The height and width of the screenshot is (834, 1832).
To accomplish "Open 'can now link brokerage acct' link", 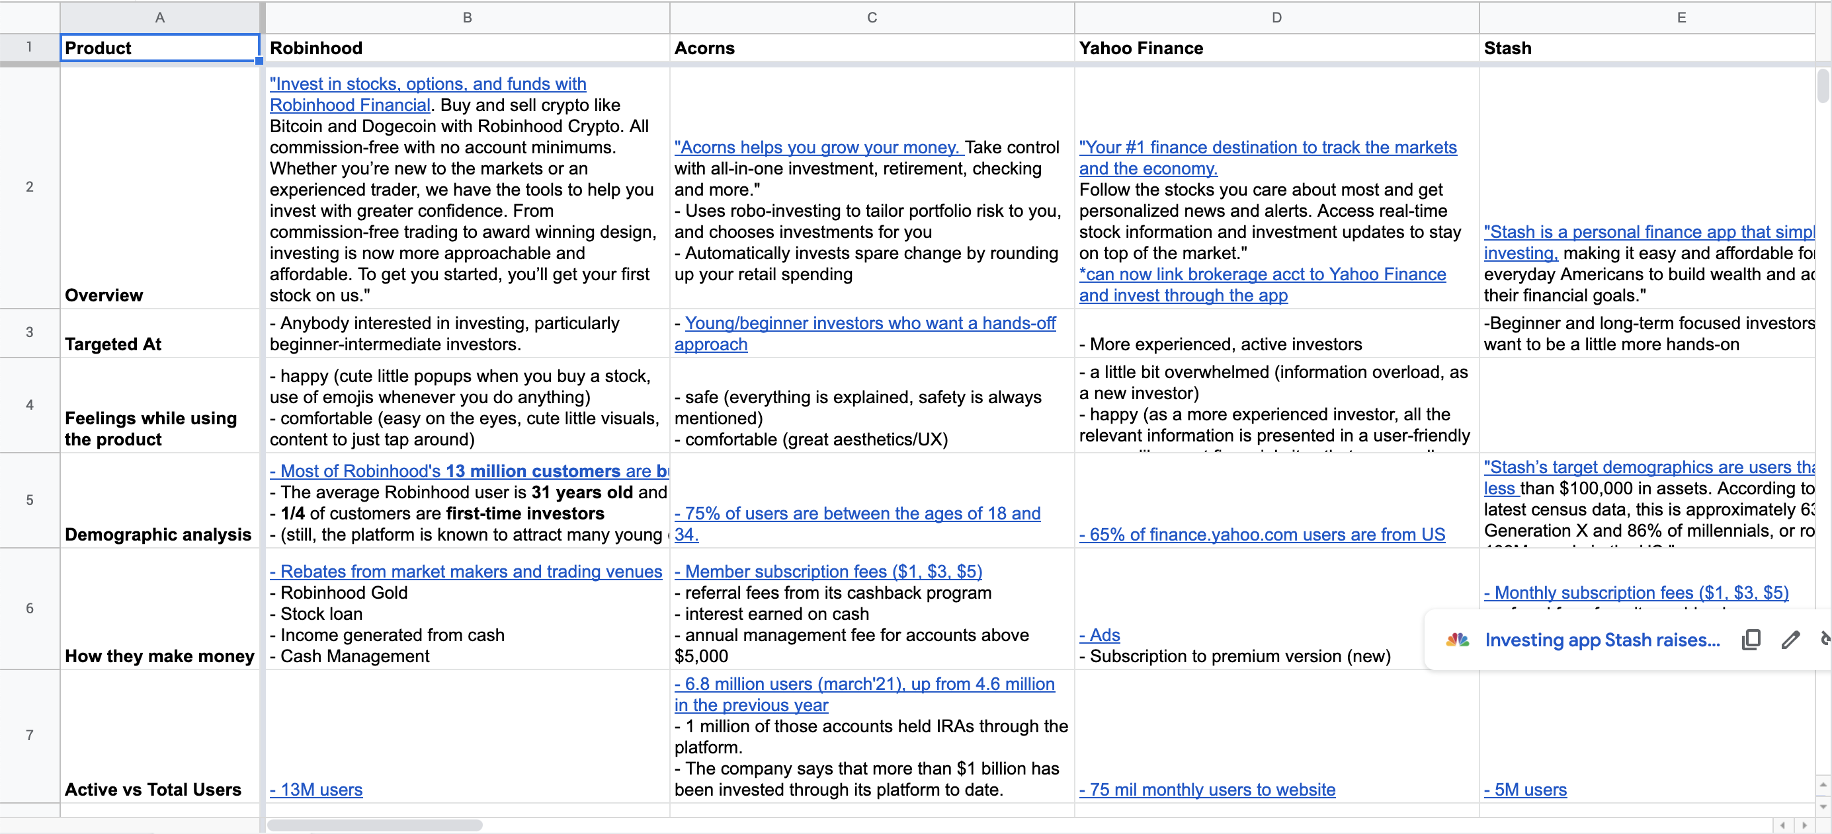I will click(x=1262, y=284).
